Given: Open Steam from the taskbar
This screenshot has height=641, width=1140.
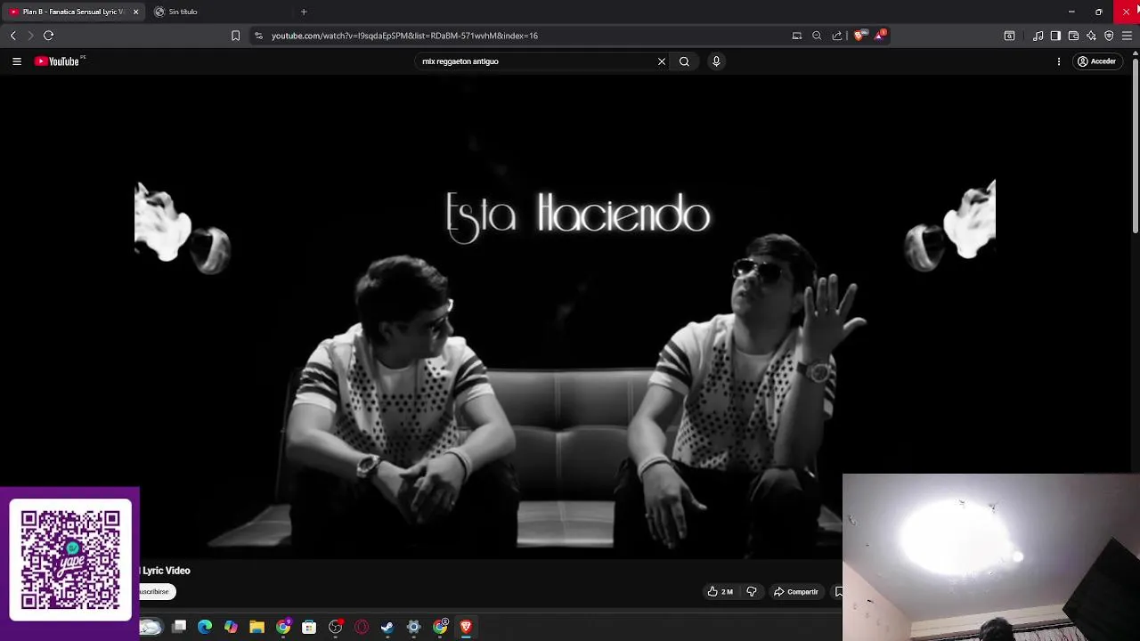Looking at the screenshot, I should click(387, 627).
